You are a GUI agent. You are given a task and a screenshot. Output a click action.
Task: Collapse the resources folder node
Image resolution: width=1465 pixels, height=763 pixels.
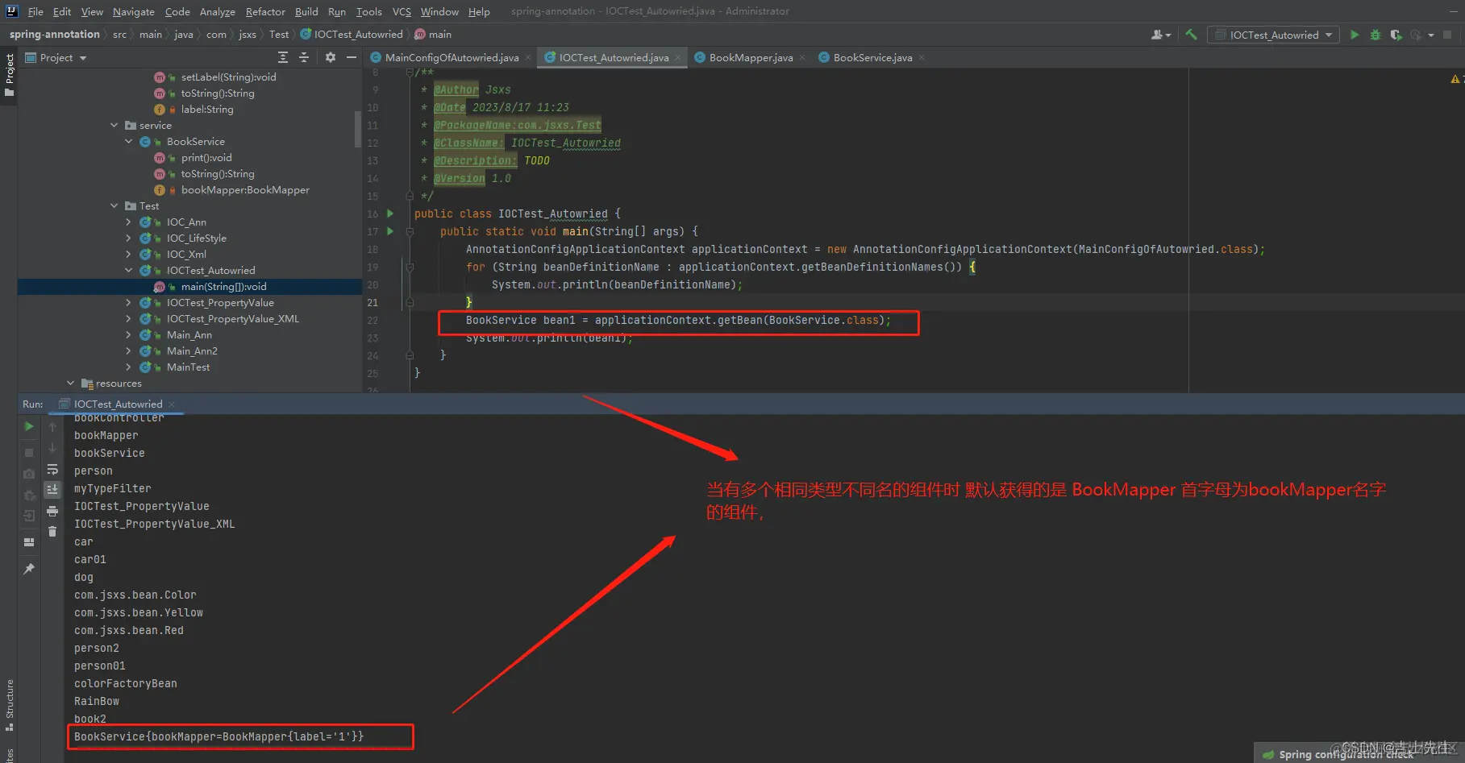tap(71, 384)
